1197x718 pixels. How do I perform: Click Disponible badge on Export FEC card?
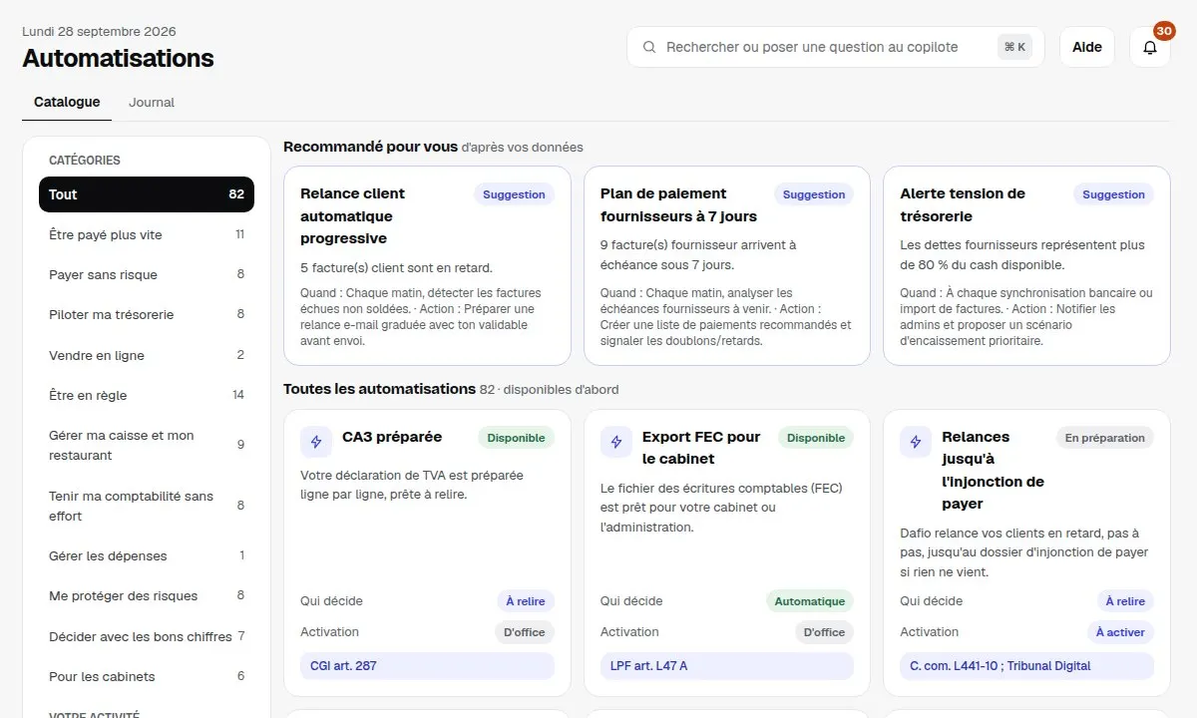[816, 438]
